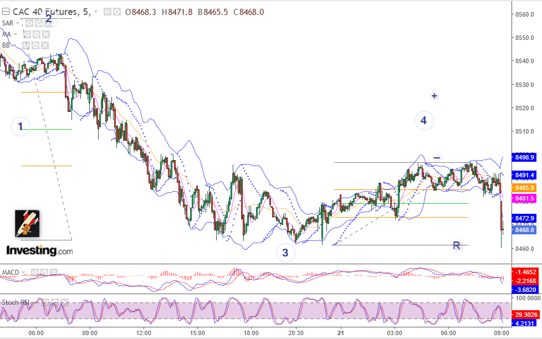Click the 100.0000 Stoch RSI scale tick
Screen dimensions: 542x339
528,298
